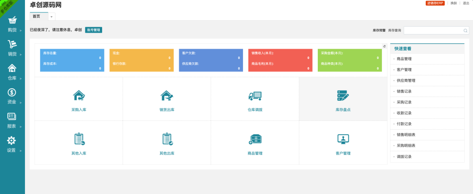Expand the 购货 submenu arrow
The height and width of the screenshot is (194, 473).
pyautogui.click(x=20, y=31)
